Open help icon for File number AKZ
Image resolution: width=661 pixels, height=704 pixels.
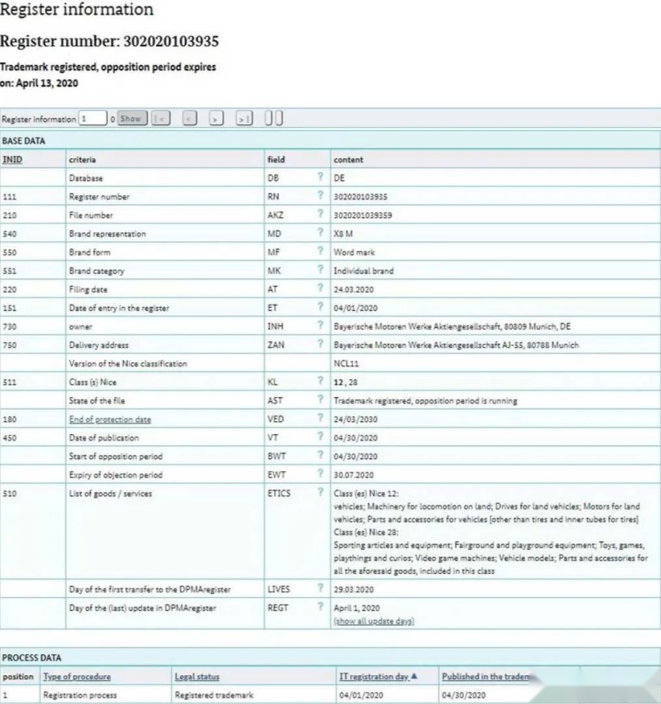pyautogui.click(x=320, y=214)
